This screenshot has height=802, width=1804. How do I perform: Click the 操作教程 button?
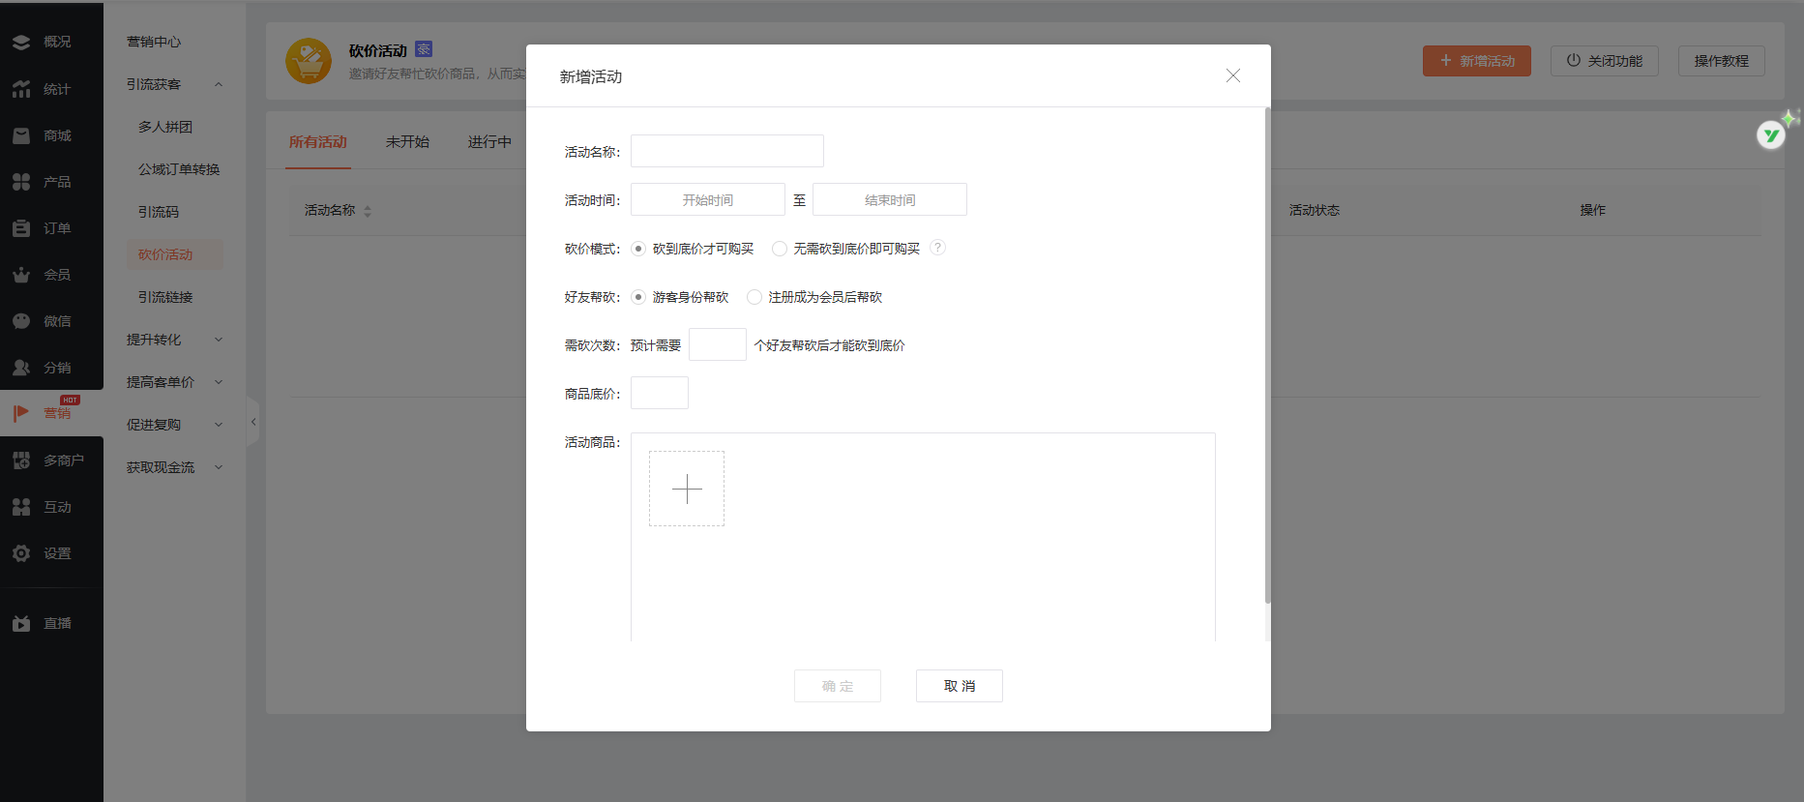(x=1721, y=61)
